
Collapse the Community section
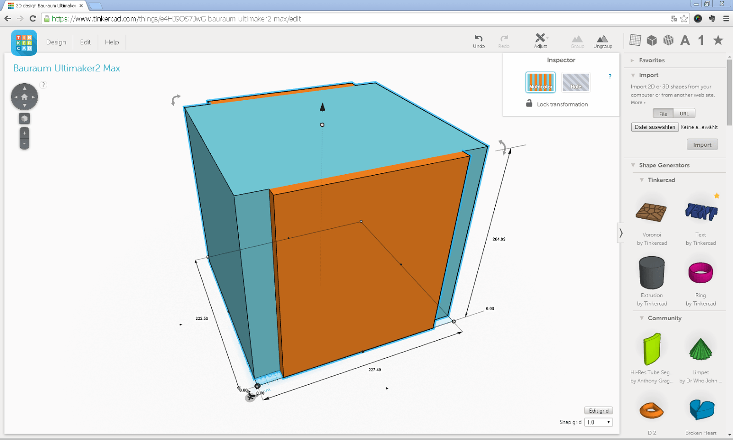(x=641, y=318)
